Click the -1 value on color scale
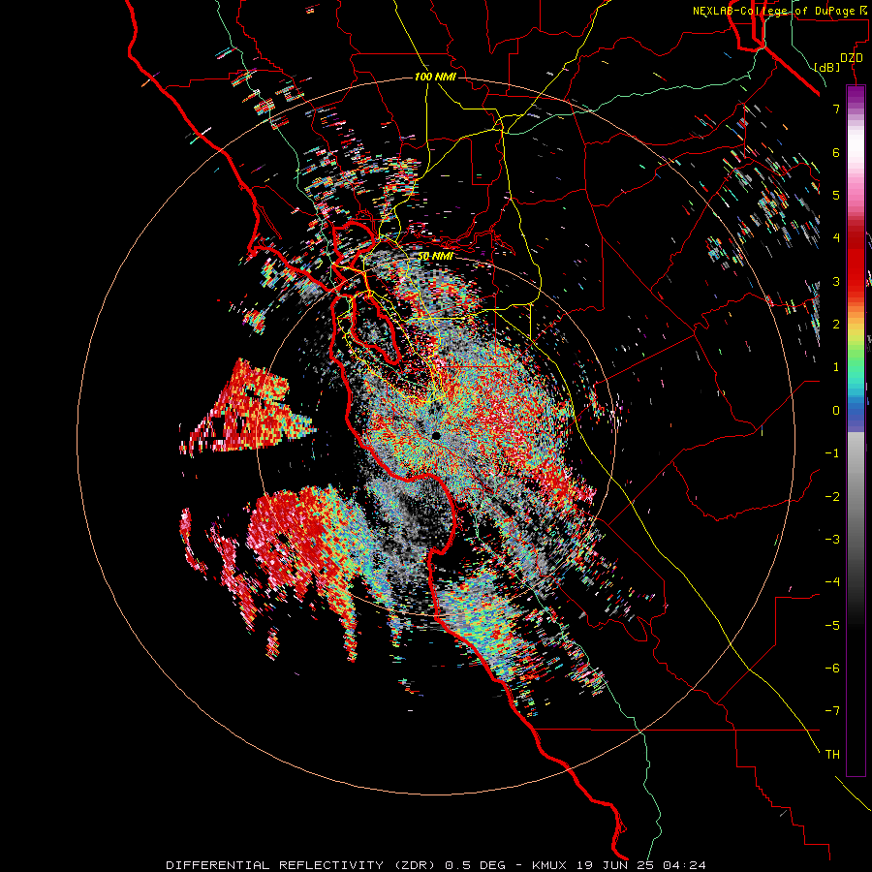 [x=832, y=453]
